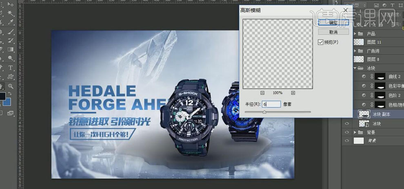Screen dimensions: 404x189
Task: Select the Magic Wand tool
Action: 11,13
